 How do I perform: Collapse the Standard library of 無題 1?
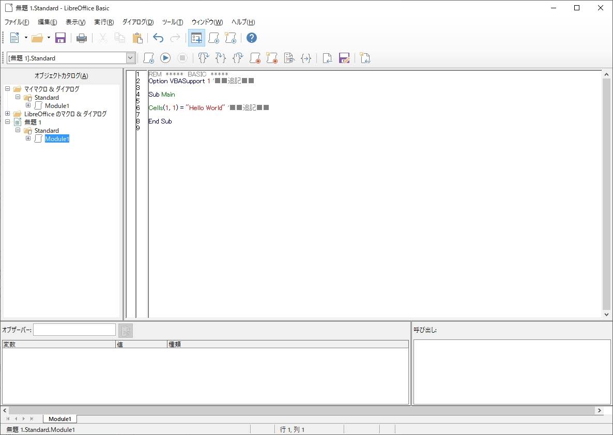[18, 130]
